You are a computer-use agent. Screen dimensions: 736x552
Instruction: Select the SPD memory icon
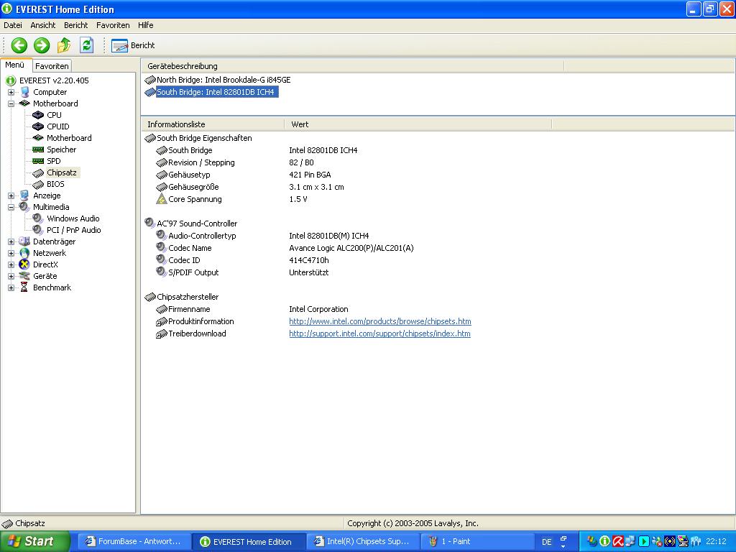click(38, 161)
